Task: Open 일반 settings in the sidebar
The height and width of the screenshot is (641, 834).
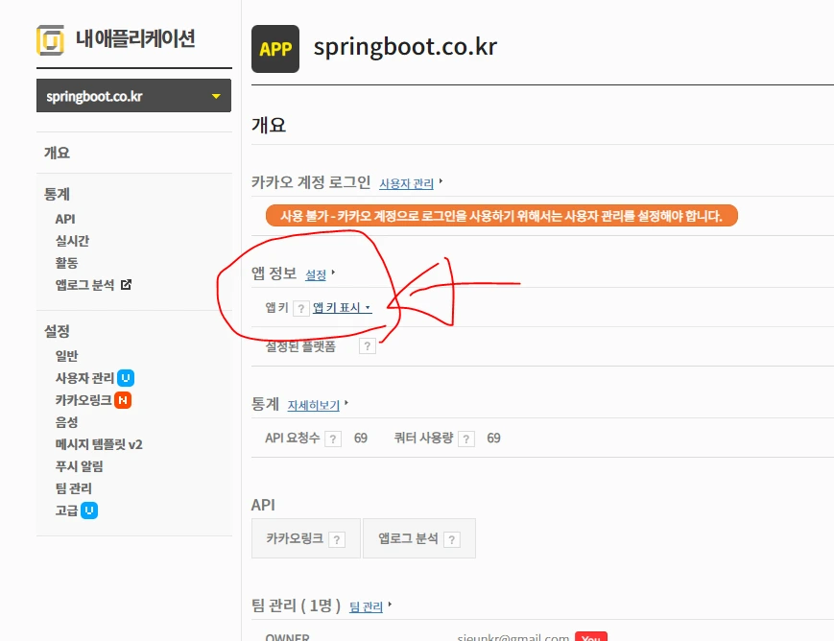Action: coord(66,356)
